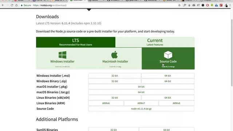The height and width of the screenshot is (131, 233).
Task: Click the Source Code box icon
Action: coord(168,55)
